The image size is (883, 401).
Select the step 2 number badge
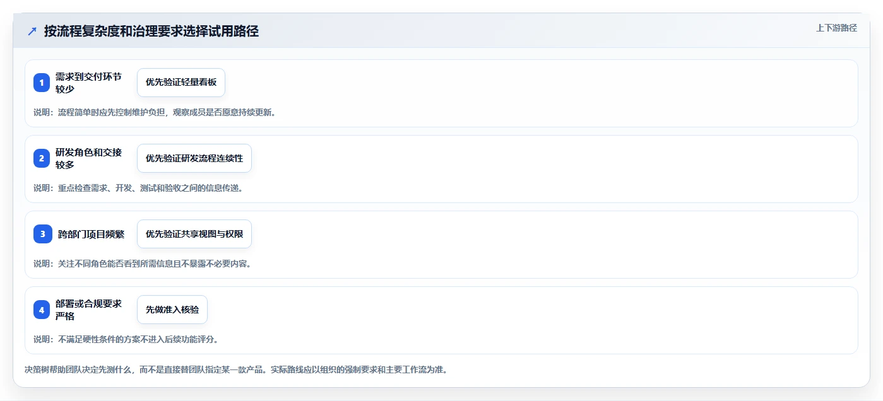point(42,158)
